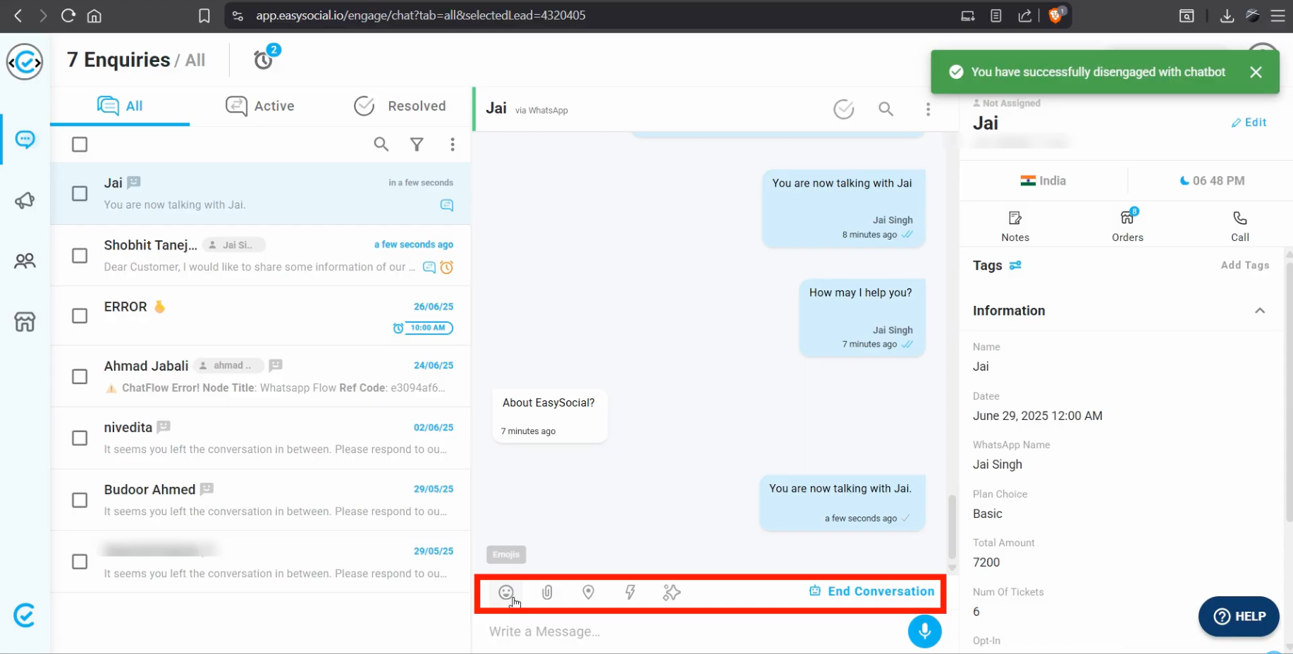Select the checkbox next to Jai enquiry
The width and height of the screenshot is (1293, 654).
coord(80,194)
